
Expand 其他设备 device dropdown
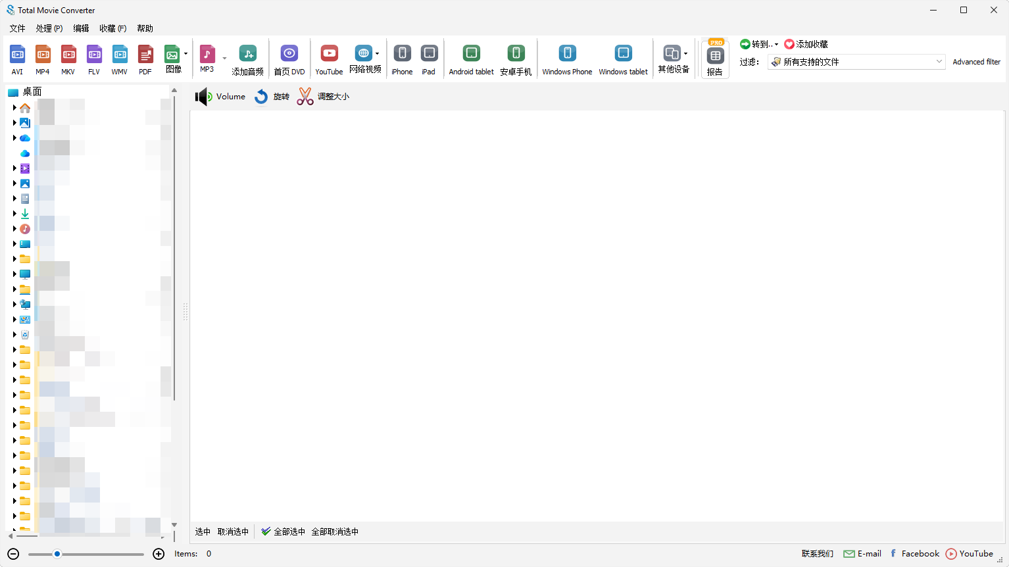coord(685,54)
